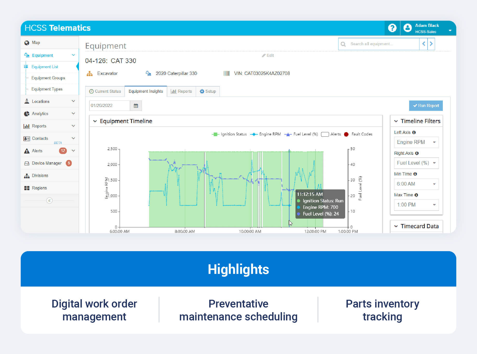Click the Alerts badge showing 12
Viewport: 477px width, 354px height.
[63, 151]
